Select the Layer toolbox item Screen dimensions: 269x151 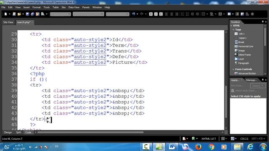tap(241, 59)
